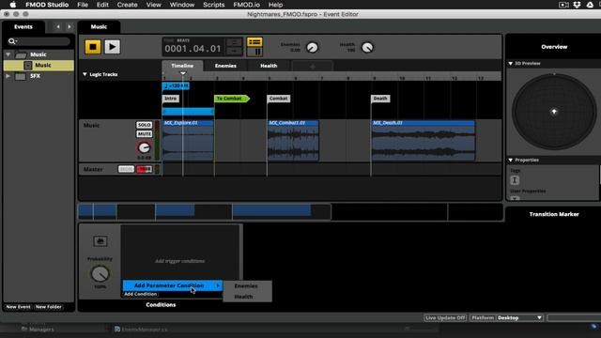This screenshot has height=338, width=601.
Task: Select the MX_Explore audio clip
Action: coord(188,140)
